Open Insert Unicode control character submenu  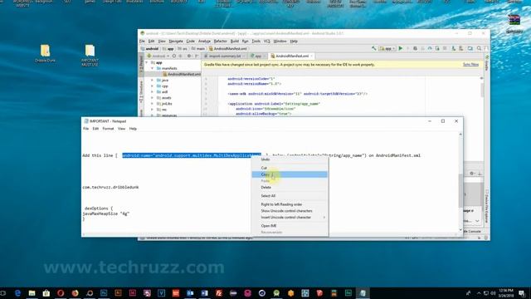(x=290, y=218)
